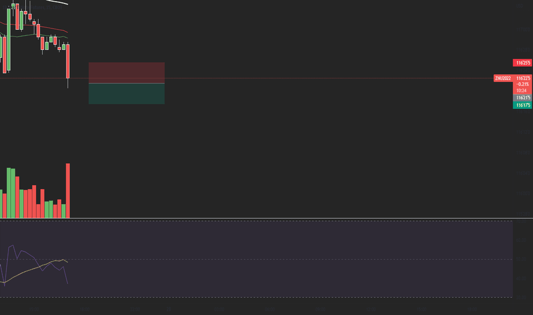The width and height of the screenshot is (533, 315).
Task: Select the red 116'25'5 stop price label
Action: pyautogui.click(x=523, y=62)
